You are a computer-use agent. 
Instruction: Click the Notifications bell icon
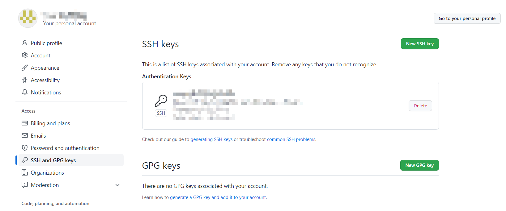[x=25, y=92]
